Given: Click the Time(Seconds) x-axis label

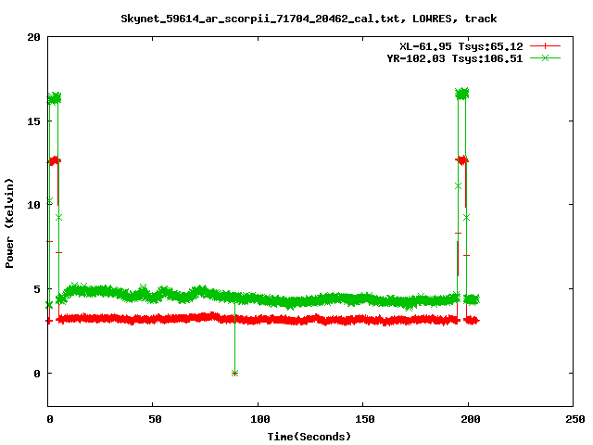Looking at the screenshot, I should [309, 437].
